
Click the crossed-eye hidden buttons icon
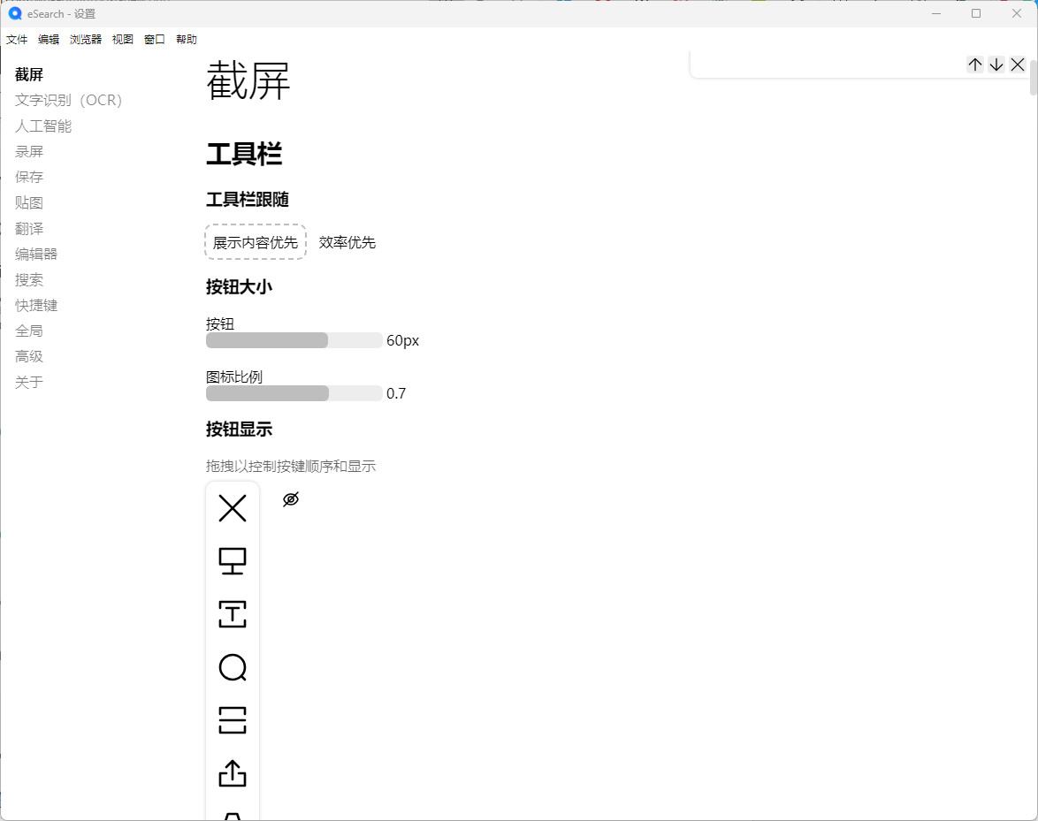coord(291,499)
